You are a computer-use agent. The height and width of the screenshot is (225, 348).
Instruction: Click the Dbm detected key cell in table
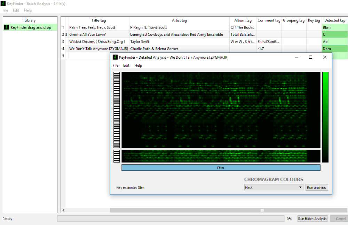click(335, 49)
